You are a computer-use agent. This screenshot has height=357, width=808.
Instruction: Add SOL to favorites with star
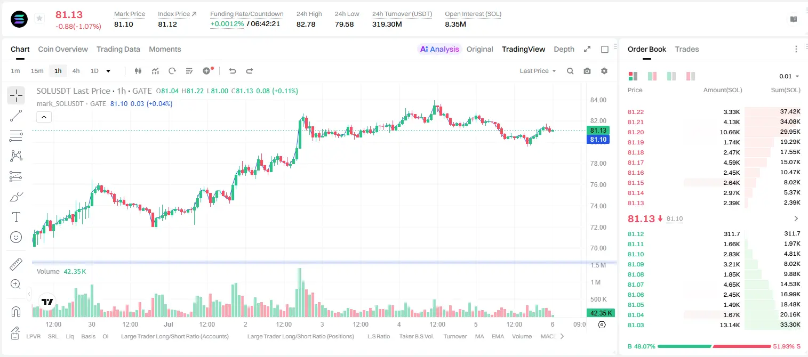point(39,19)
